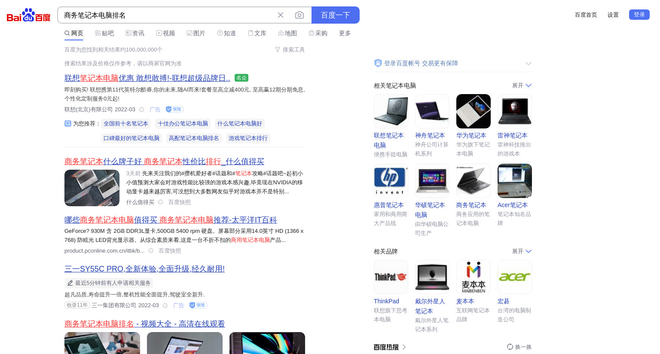660x354 pixels.
Task: Open 搜索工具 filter
Action: pos(290,50)
